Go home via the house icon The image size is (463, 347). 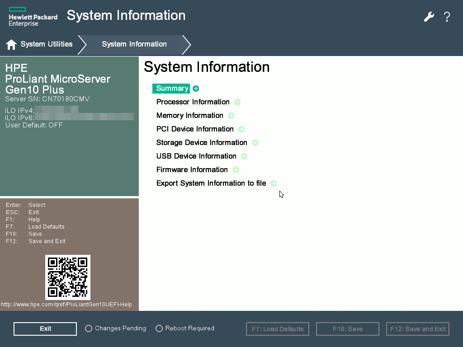coord(11,45)
